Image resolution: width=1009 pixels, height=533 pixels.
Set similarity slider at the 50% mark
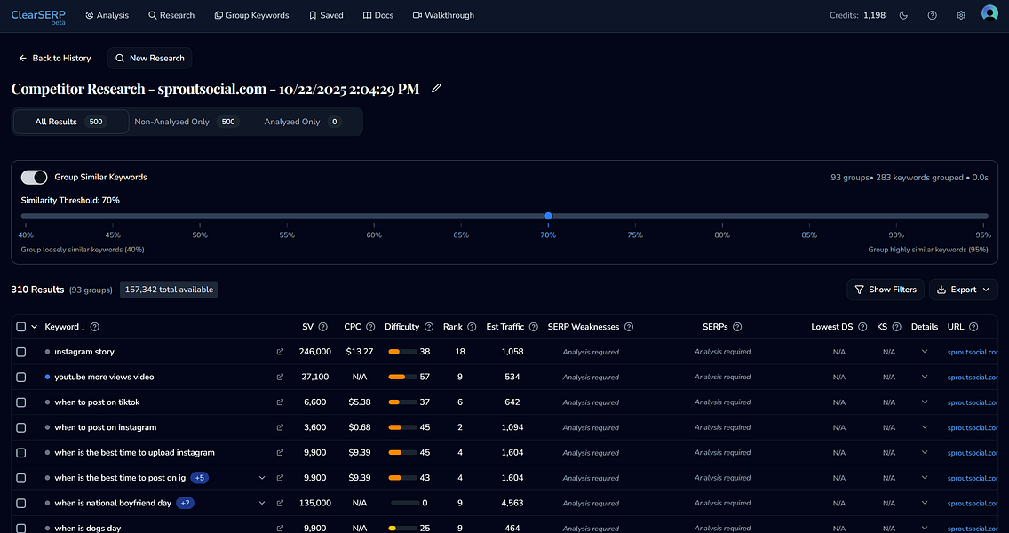200,216
